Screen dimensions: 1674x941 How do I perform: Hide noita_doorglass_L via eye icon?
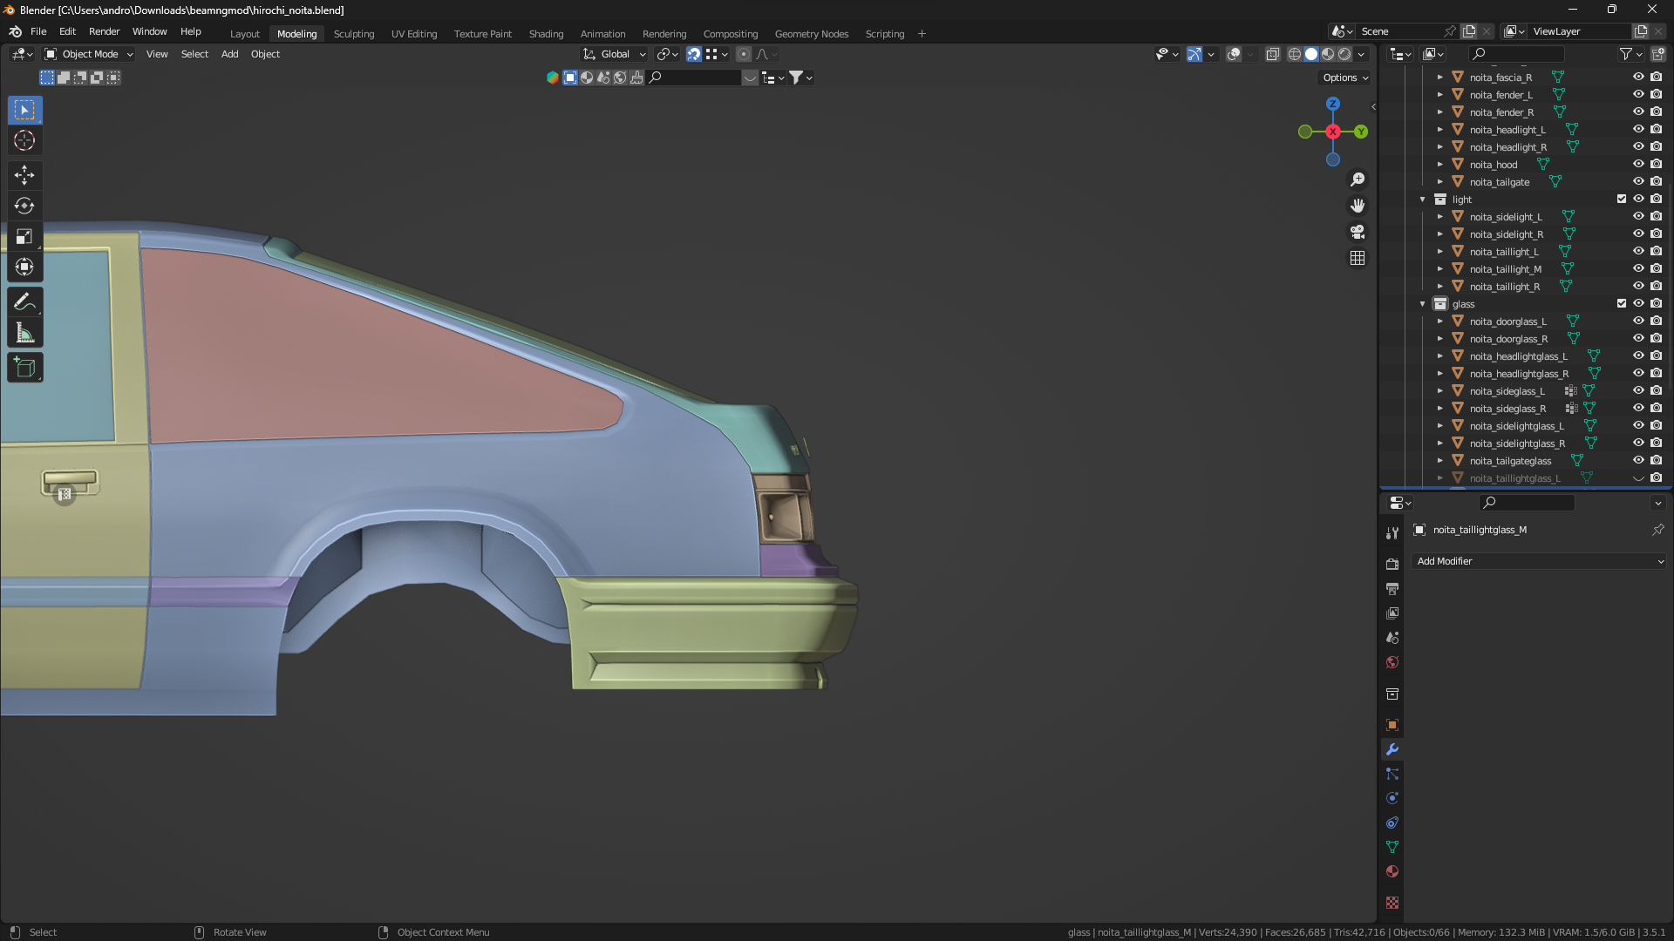(1638, 321)
